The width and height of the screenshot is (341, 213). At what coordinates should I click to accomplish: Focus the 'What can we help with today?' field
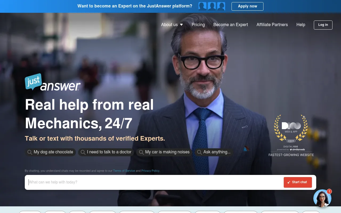pos(154,182)
